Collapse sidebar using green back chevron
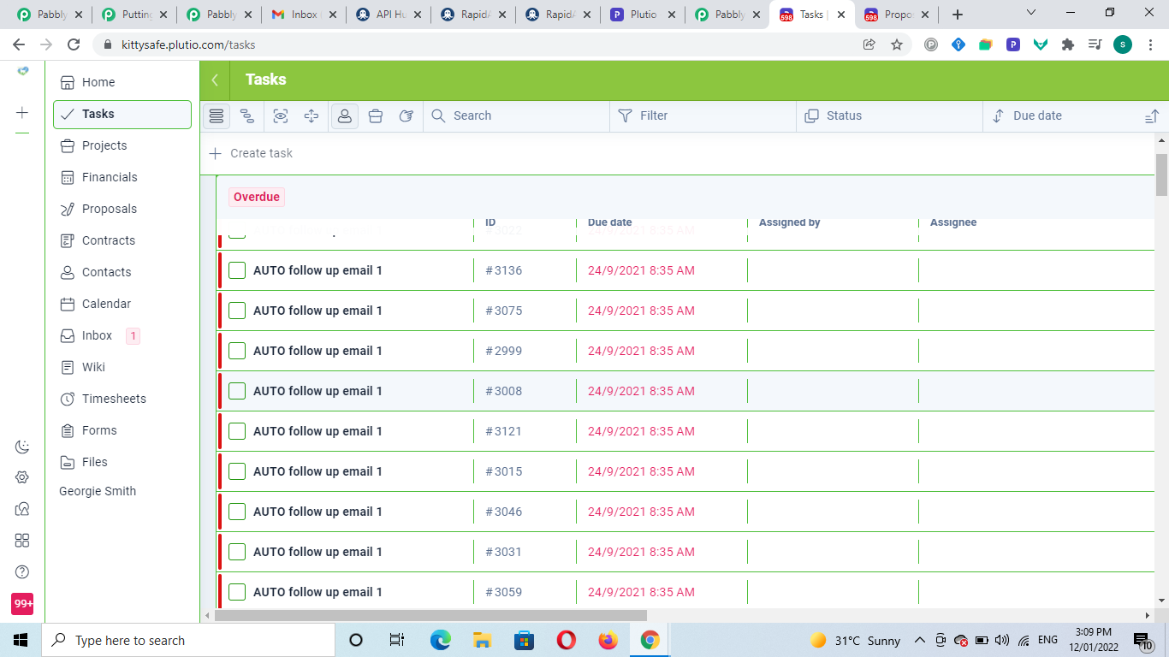 coord(215,80)
